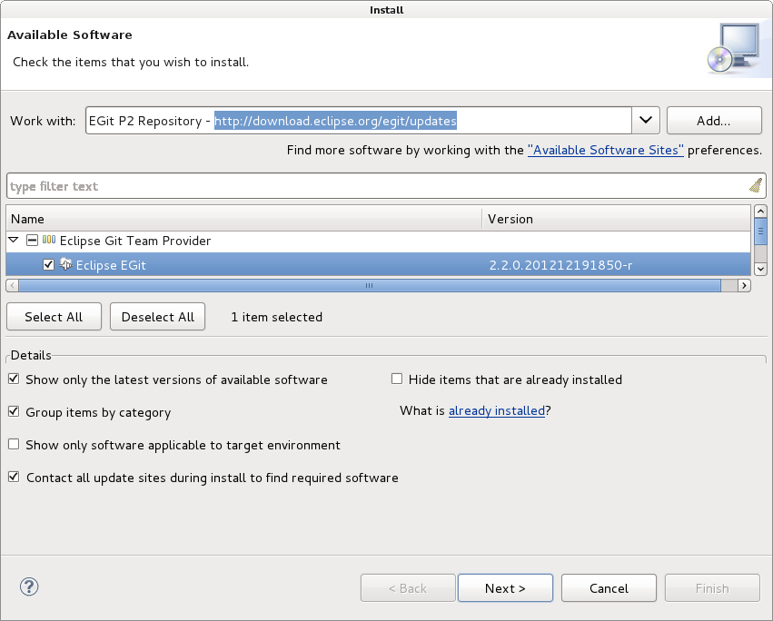The width and height of the screenshot is (773, 621).
Task: Open the Work with repository dropdown
Action: click(x=646, y=120)
